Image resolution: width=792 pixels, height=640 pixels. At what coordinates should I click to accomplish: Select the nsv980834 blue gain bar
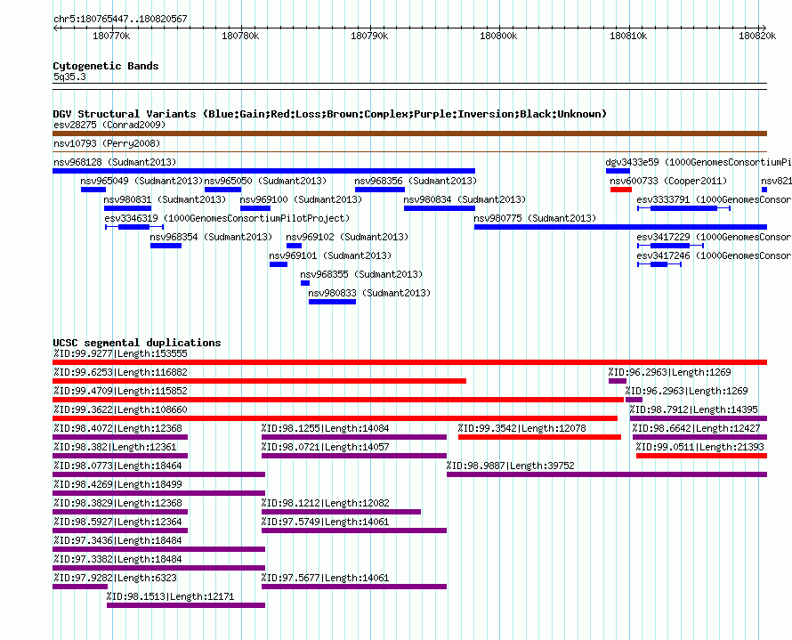[x=440, y=208]
